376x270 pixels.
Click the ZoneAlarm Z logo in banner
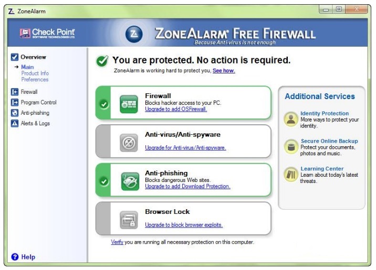(134, 34)
